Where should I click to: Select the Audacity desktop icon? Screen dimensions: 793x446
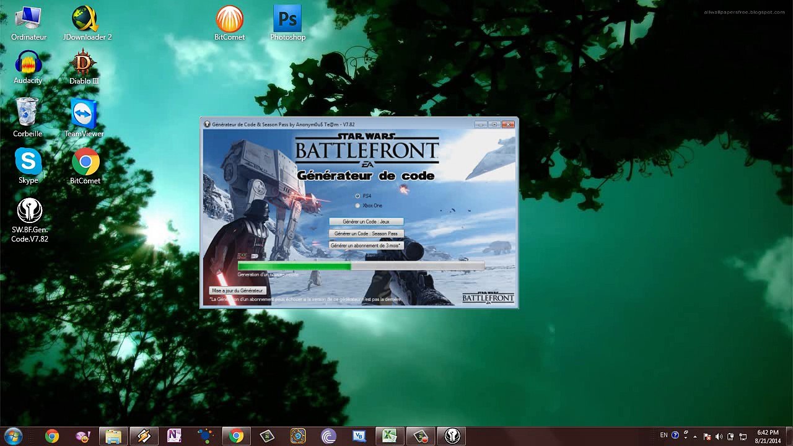click(28, 68)
